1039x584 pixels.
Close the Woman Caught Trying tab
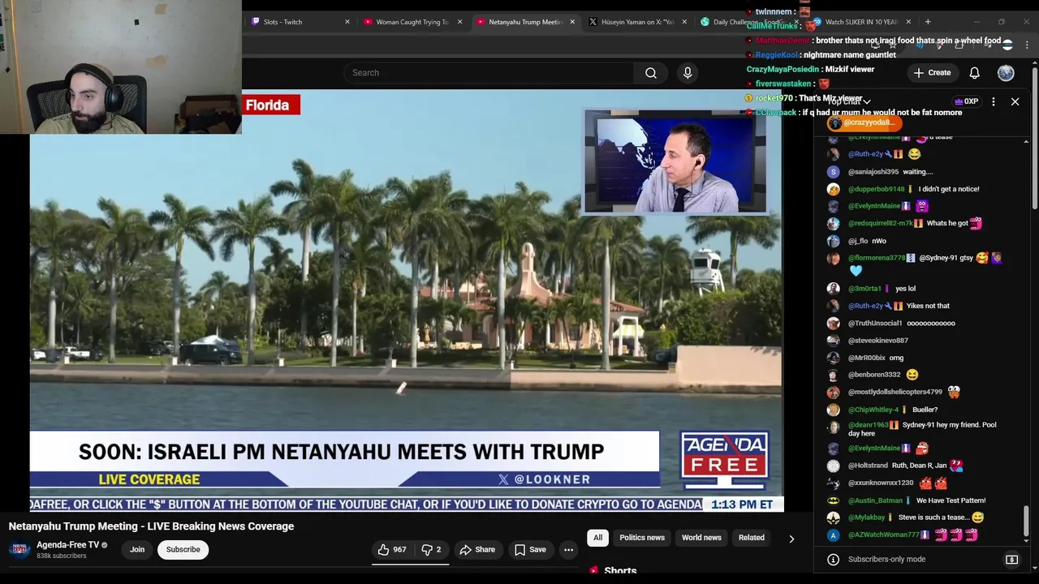460,22
